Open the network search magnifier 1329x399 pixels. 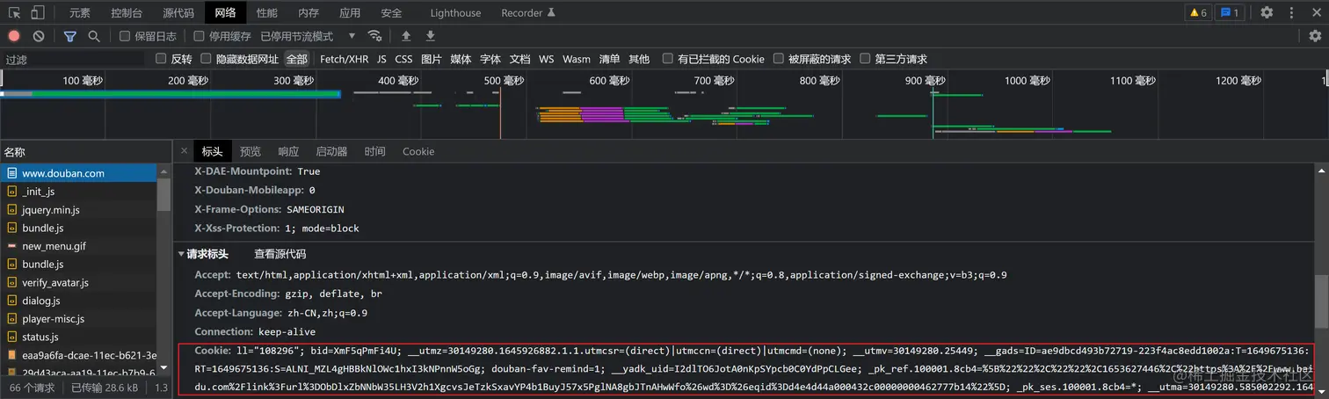pos(94,36)
